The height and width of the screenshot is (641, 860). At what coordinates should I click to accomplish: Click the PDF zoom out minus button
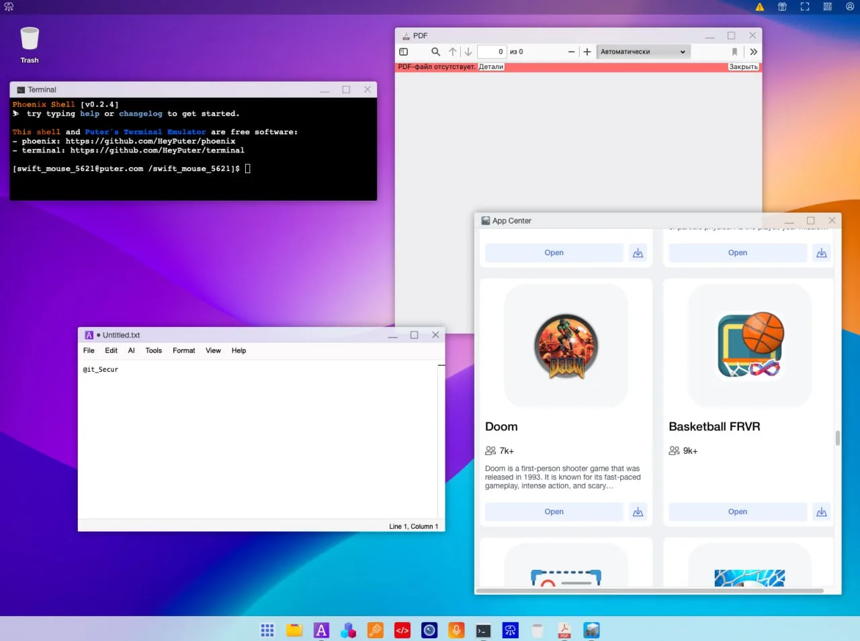(571, 52)
